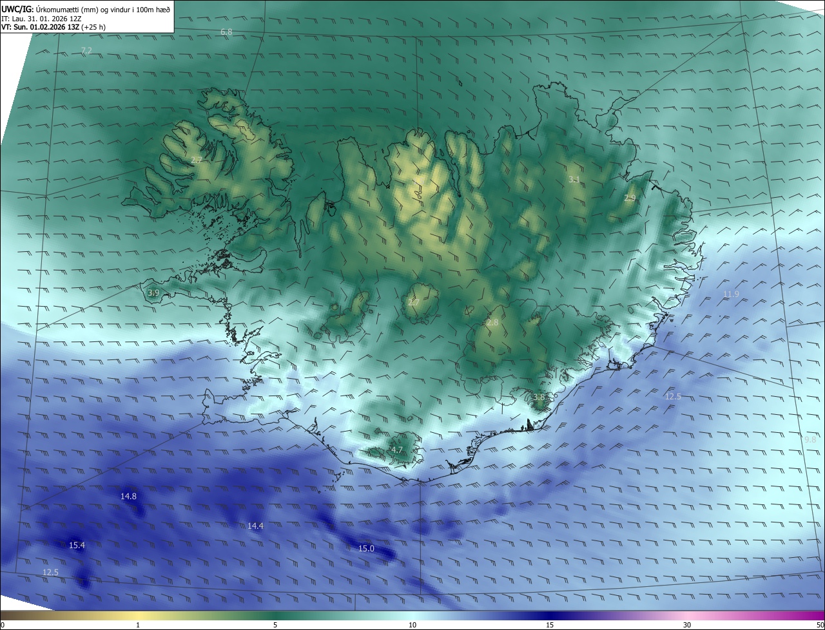The width and height of the screenshot is (825, 630).
Task: Click the 4.7 value label
Action: (x=396, y=450)
